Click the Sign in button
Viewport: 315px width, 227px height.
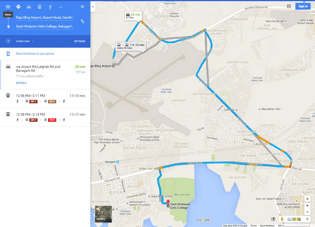pos(303,6)
